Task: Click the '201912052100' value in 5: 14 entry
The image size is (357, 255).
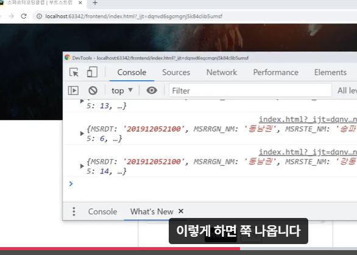Action: [x=154, y=161]
